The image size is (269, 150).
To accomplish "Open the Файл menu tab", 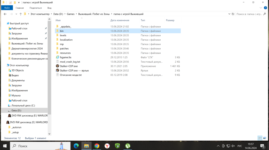I will pos(7,8).
